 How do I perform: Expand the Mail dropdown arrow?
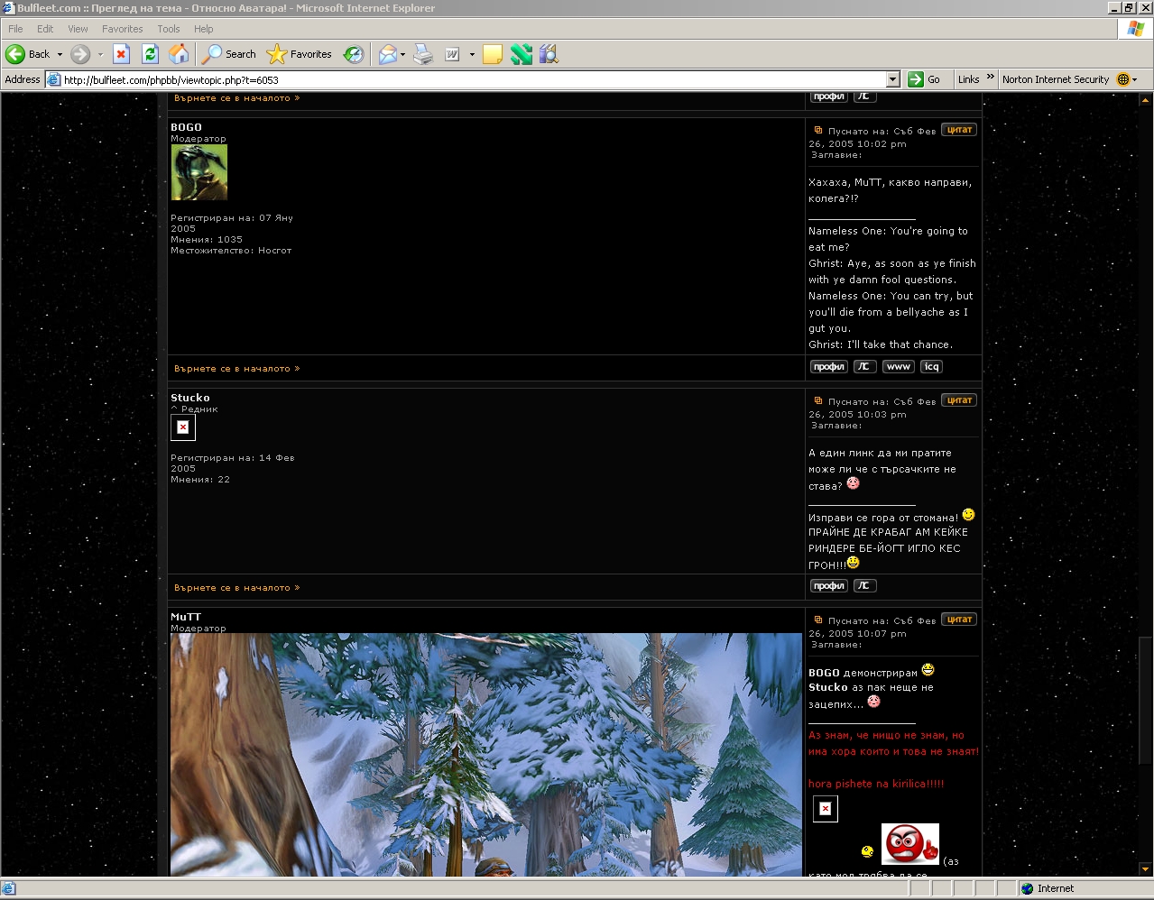click(402, 54)
